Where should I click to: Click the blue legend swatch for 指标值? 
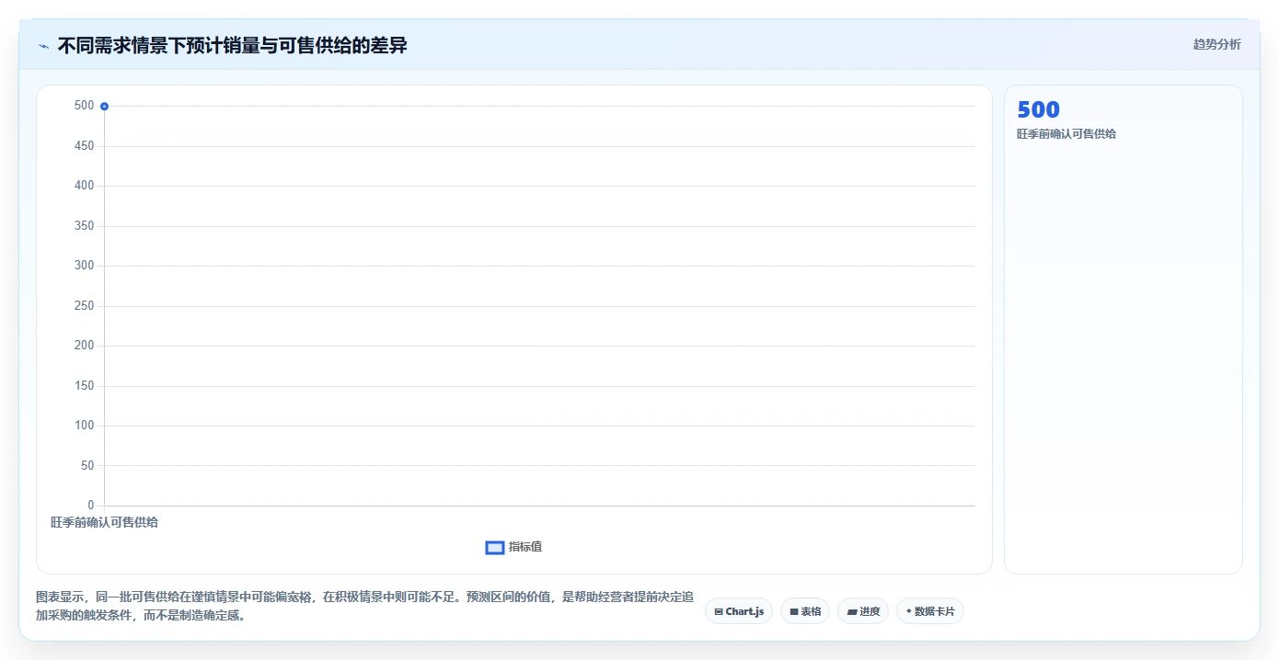494,547
